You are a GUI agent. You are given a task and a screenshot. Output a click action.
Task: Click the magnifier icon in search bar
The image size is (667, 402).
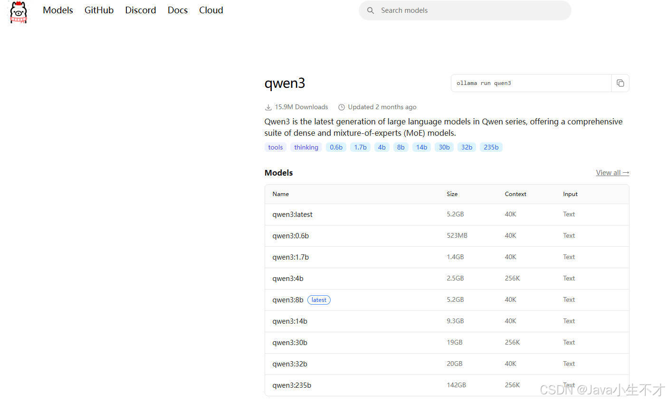click(x=371, y=10)
